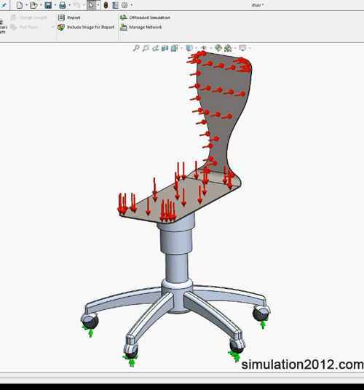Open the Options gear icon

pyautogui.click(x=124, y=5)
